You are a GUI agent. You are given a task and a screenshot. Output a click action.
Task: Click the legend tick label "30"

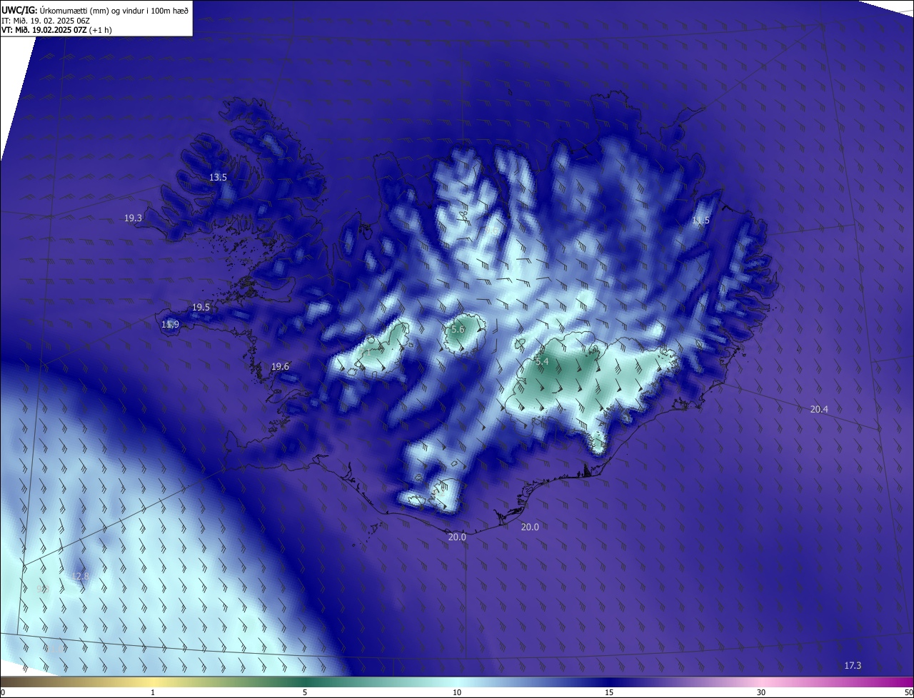pos(761,692)
